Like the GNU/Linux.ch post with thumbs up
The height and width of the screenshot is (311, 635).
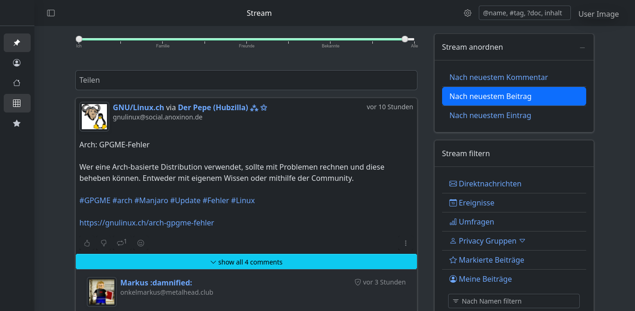click(x=87, y=243)
